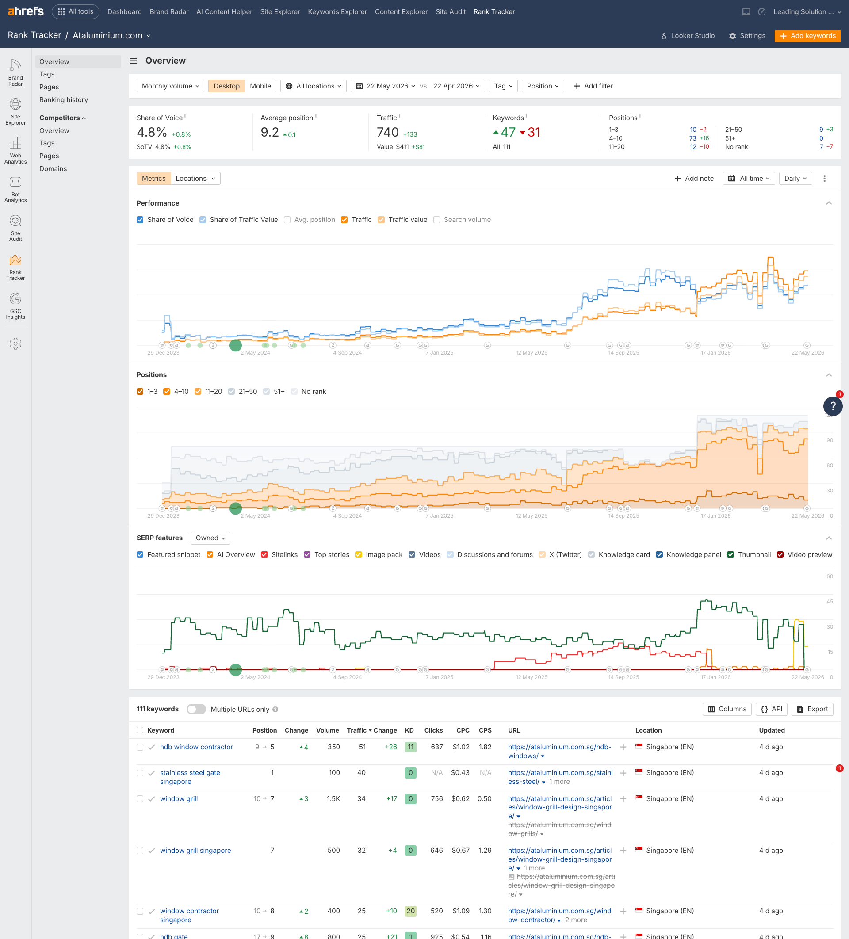Open Ranking history in left menu
The width and height of the screenshot is (849, 939).
click(64, 99)
